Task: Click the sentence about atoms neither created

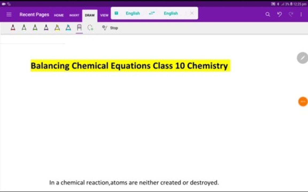Action: (x=134, y=183)
